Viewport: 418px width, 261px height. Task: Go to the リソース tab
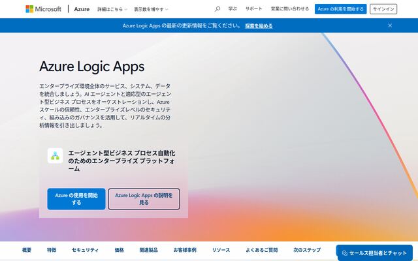click(x=221, y=250)
